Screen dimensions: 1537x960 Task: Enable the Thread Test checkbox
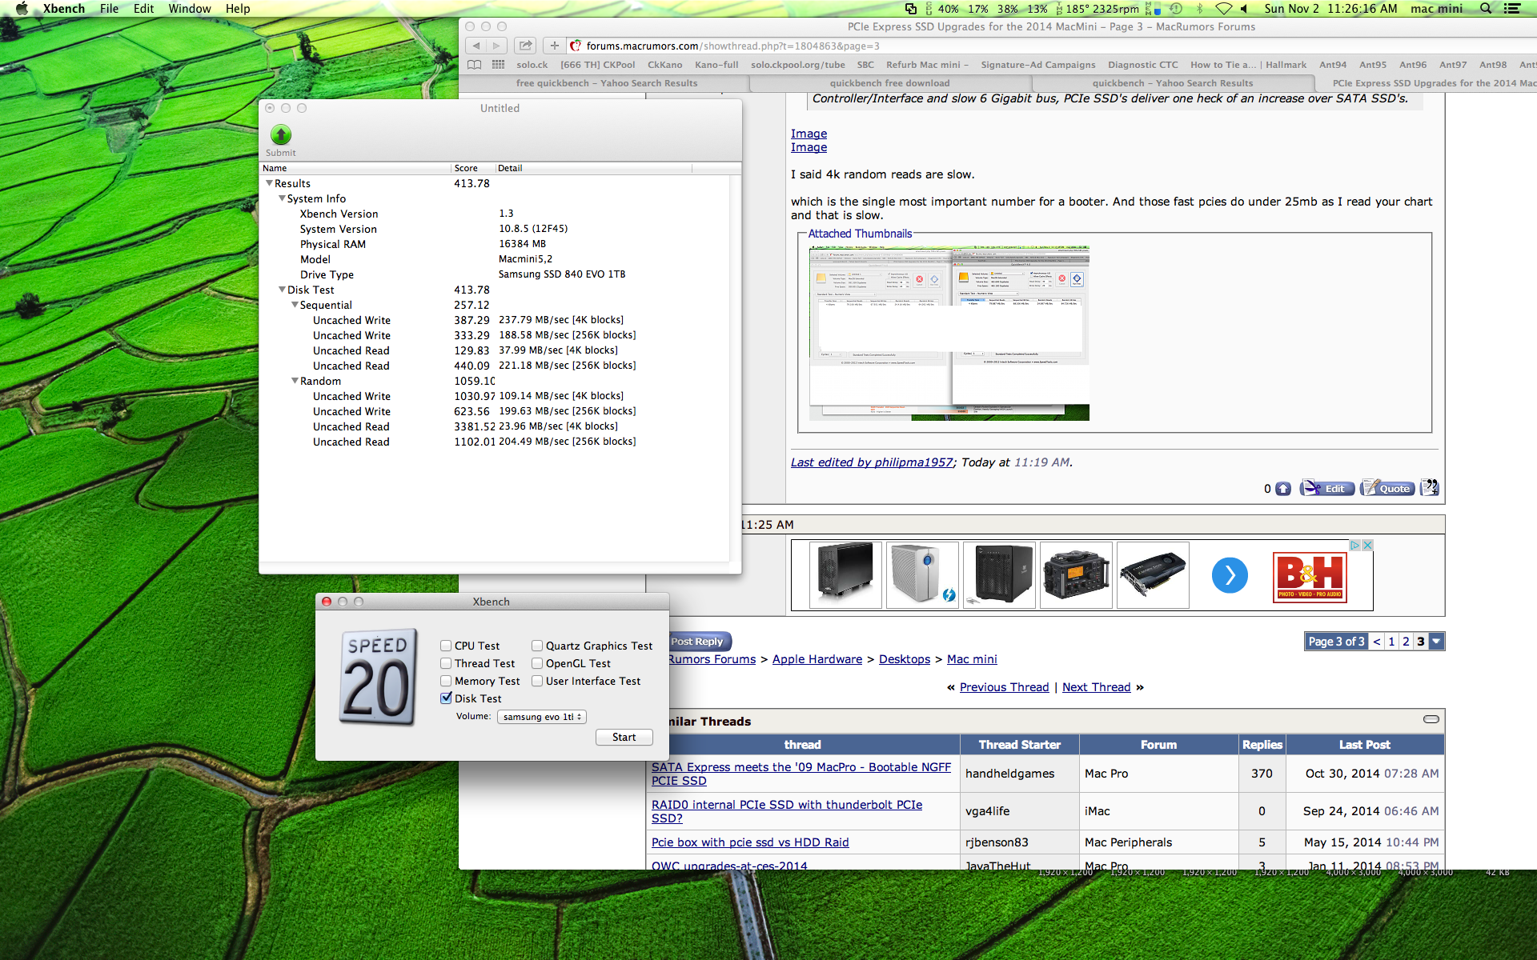446,663
